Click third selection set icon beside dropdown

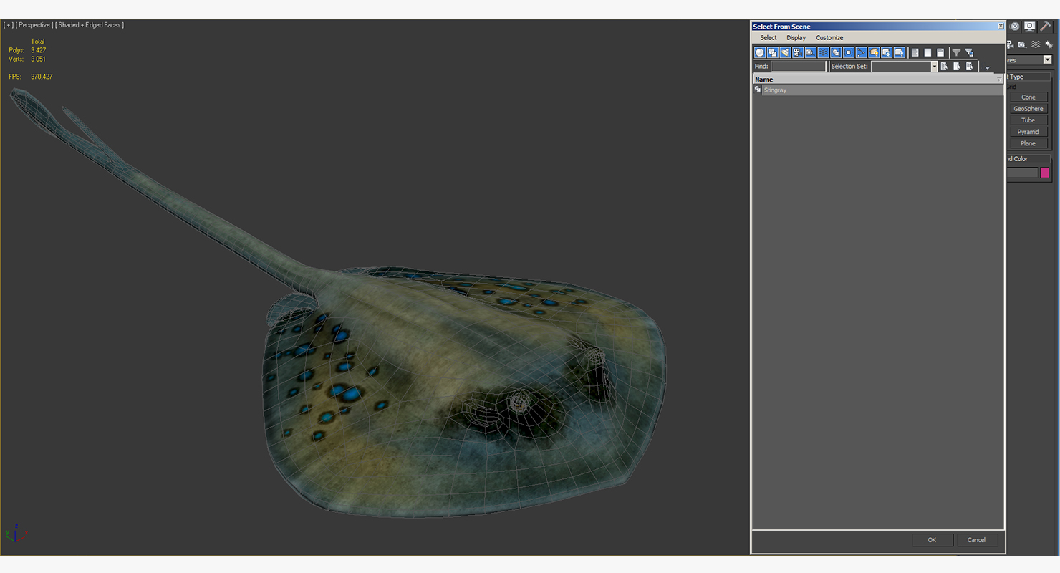pos(970,66)
